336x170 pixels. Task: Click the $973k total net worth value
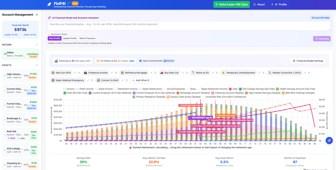point(20,30)
